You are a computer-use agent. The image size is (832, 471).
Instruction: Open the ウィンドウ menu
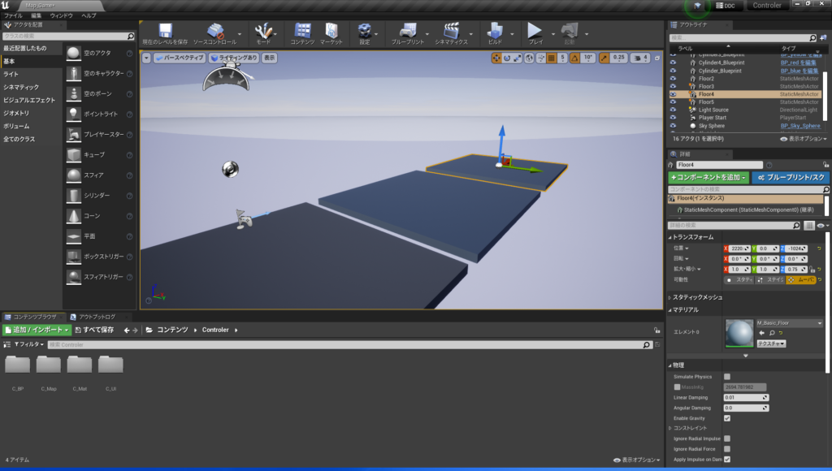tap(61, 15)
